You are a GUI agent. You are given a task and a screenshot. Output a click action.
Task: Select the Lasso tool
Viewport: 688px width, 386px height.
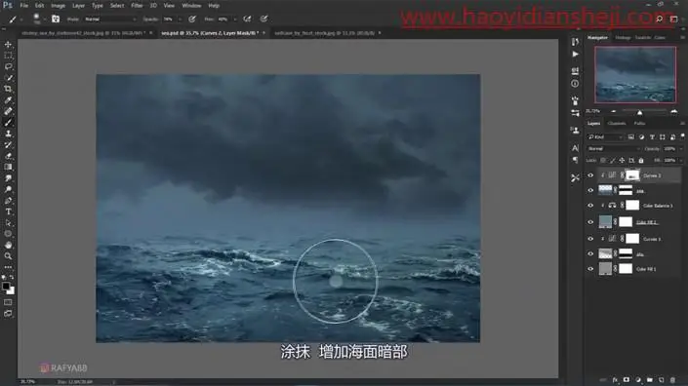point(9,66)
